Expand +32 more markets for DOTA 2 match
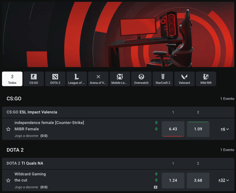Image resolution: width=236 pixels, height=193 pixels. (x=224, y=180)
